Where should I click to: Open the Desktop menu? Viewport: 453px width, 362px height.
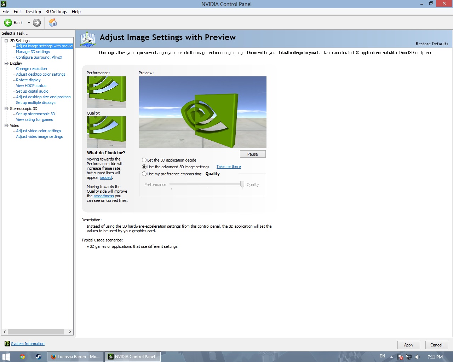[x=33, y=12]
